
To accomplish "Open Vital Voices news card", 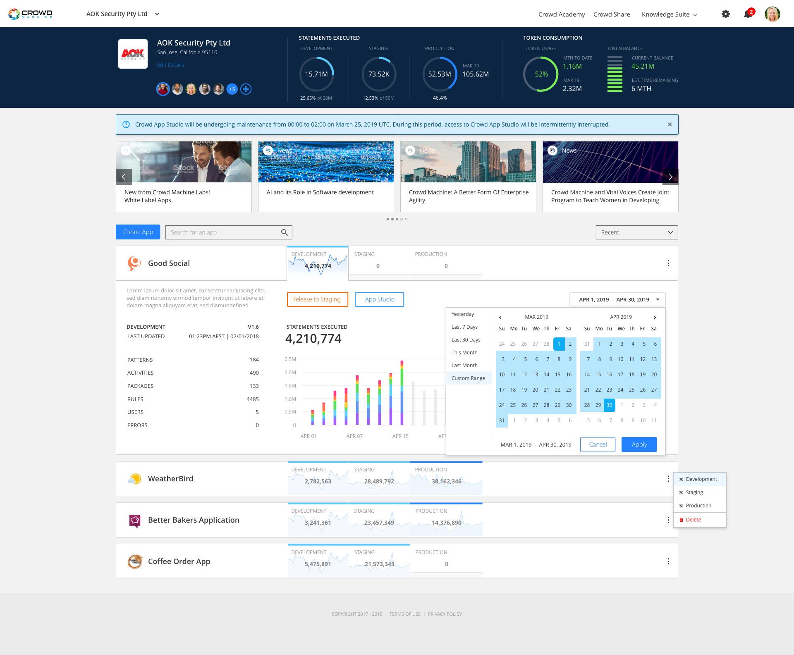I will point(610,177).
